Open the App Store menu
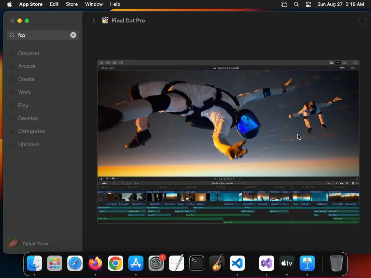This screenshot has width=371, height=278. [31, 4]
